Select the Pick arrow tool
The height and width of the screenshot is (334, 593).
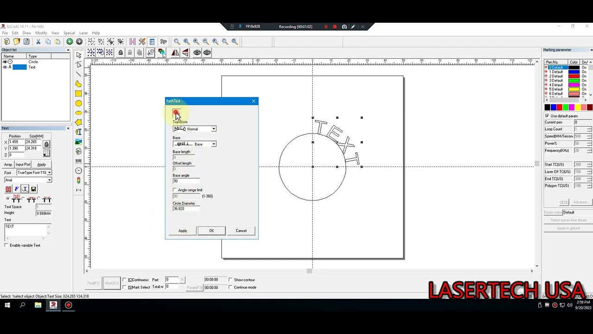(78, 55)
